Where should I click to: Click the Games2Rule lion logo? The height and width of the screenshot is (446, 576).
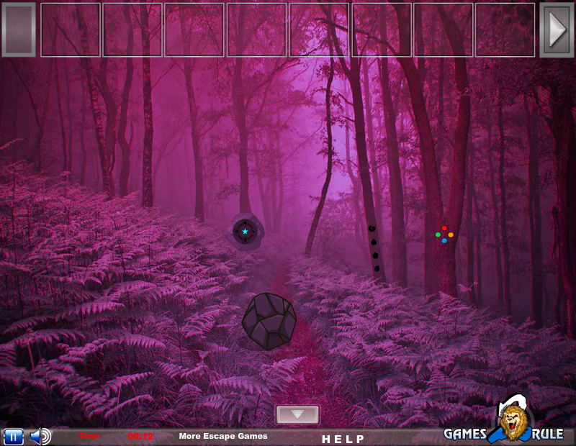[x=505, y=421]
